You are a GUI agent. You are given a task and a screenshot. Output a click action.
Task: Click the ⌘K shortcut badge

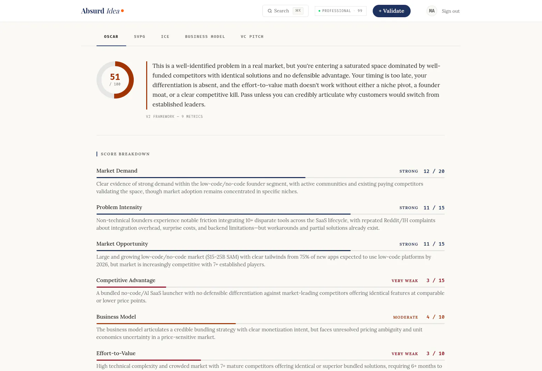point(298,11)
